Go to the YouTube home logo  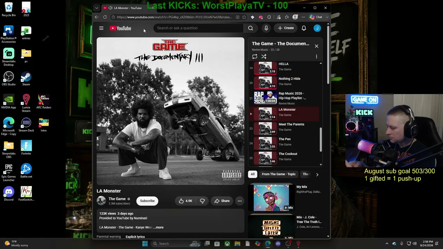(120, 28)
